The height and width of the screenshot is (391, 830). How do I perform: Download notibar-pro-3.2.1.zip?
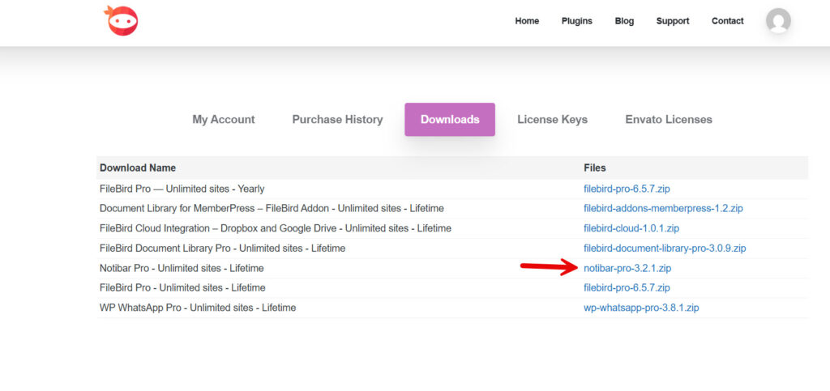point(627,269)
